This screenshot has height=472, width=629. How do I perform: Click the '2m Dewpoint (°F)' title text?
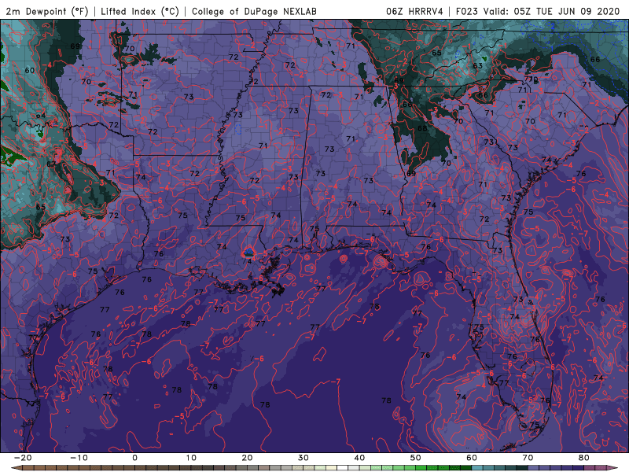[x=47, y=12]
